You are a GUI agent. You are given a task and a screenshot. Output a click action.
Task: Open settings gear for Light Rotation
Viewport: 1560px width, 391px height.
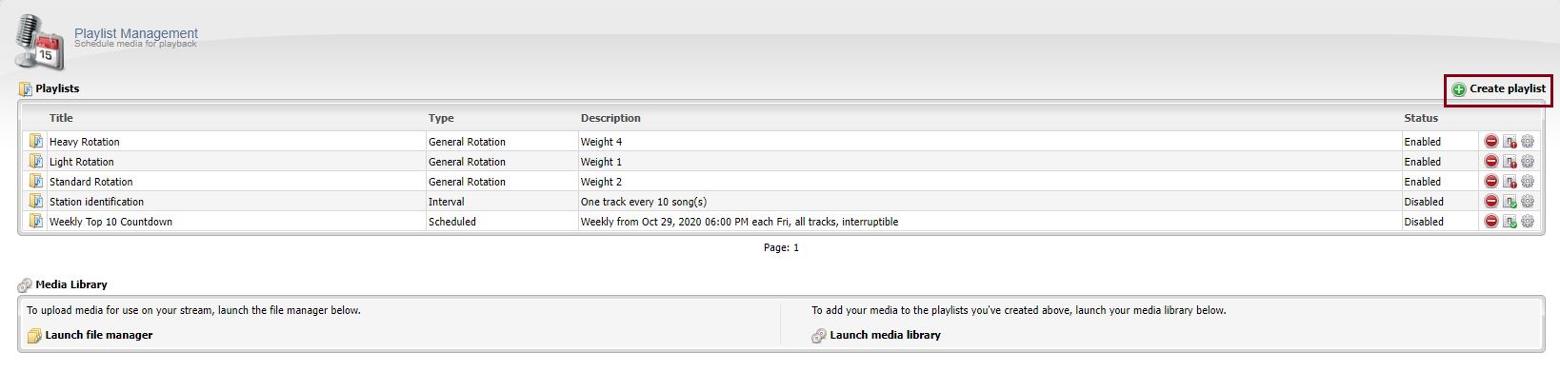pyautogui.click(x=1528, y=161)
